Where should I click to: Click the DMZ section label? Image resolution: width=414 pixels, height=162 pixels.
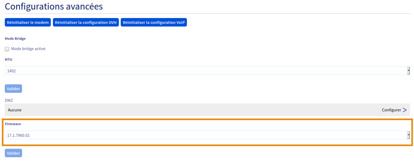tap(9, 100)
